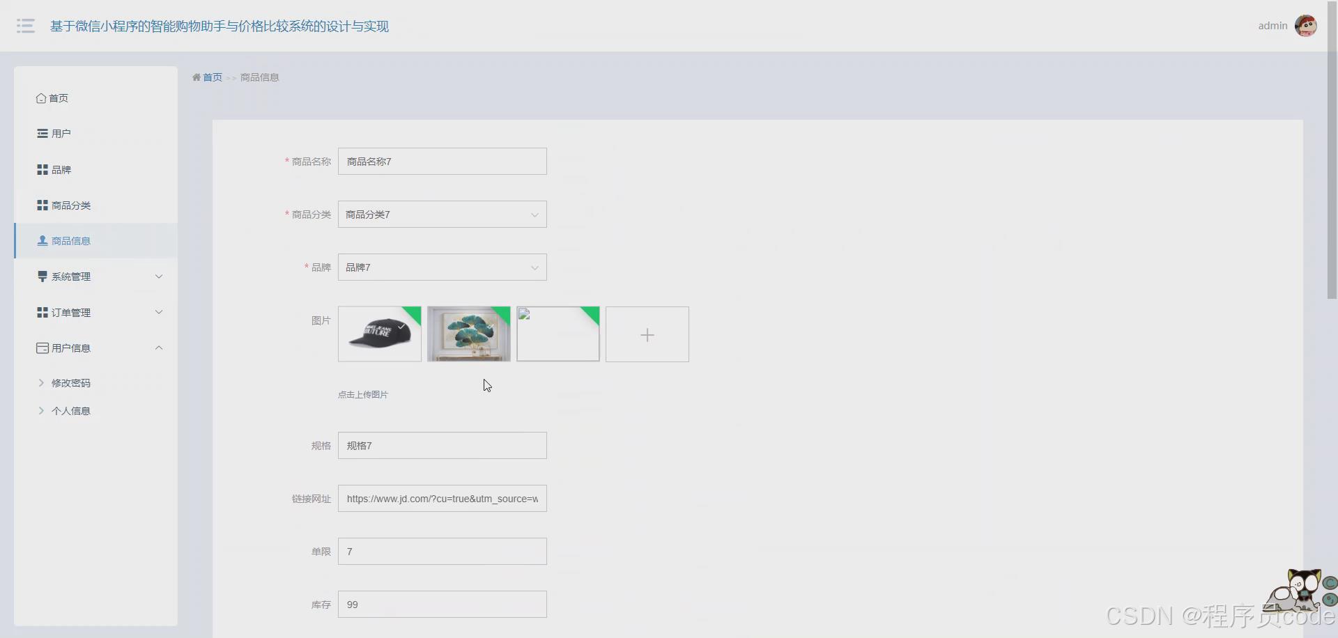Click the broken third image thumbnail
Viewport: 1338px width, 638px height.
point(558,334)
